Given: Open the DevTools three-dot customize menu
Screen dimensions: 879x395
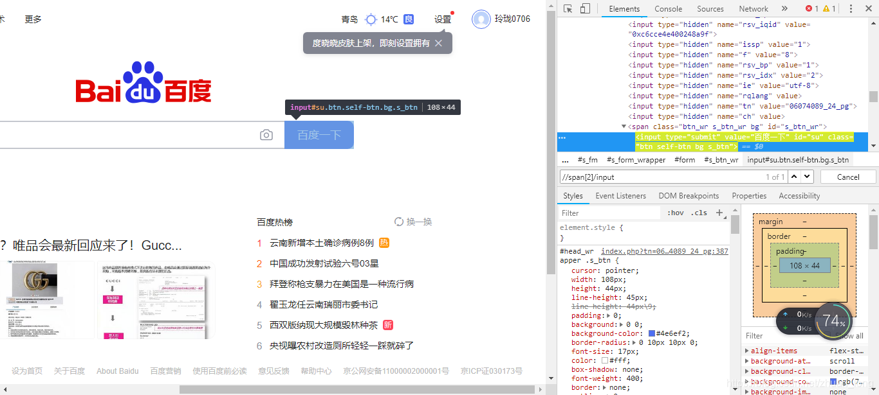Looking at the screenshot, I should pyautogui.click(x=851, y=9).
